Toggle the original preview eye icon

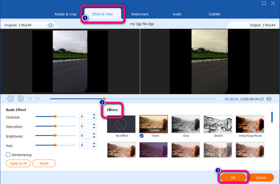click(x=51, y=25)
